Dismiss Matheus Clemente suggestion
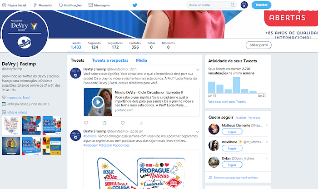The height and width of the screenshot is (189, 318). (x=267, y=125)
